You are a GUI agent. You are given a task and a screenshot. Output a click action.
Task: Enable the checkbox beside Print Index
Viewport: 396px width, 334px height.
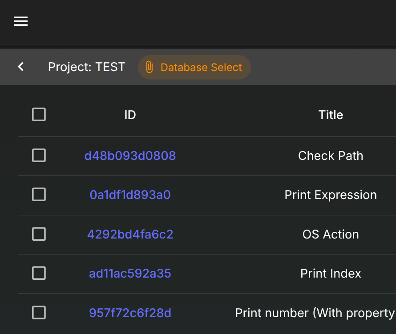pos(39,273)
